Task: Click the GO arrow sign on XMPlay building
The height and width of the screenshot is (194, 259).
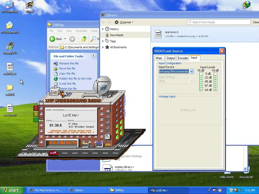Action: point(107,137)
